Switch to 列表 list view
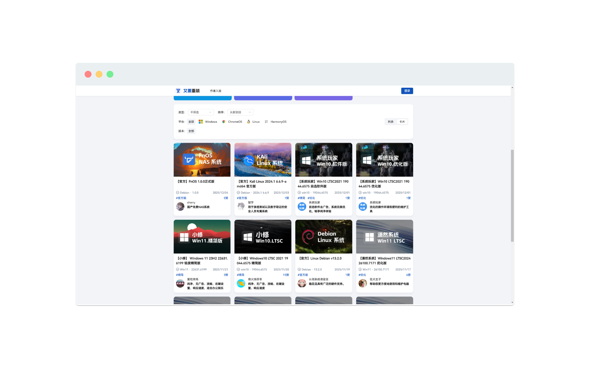 [x=391, y=122]
